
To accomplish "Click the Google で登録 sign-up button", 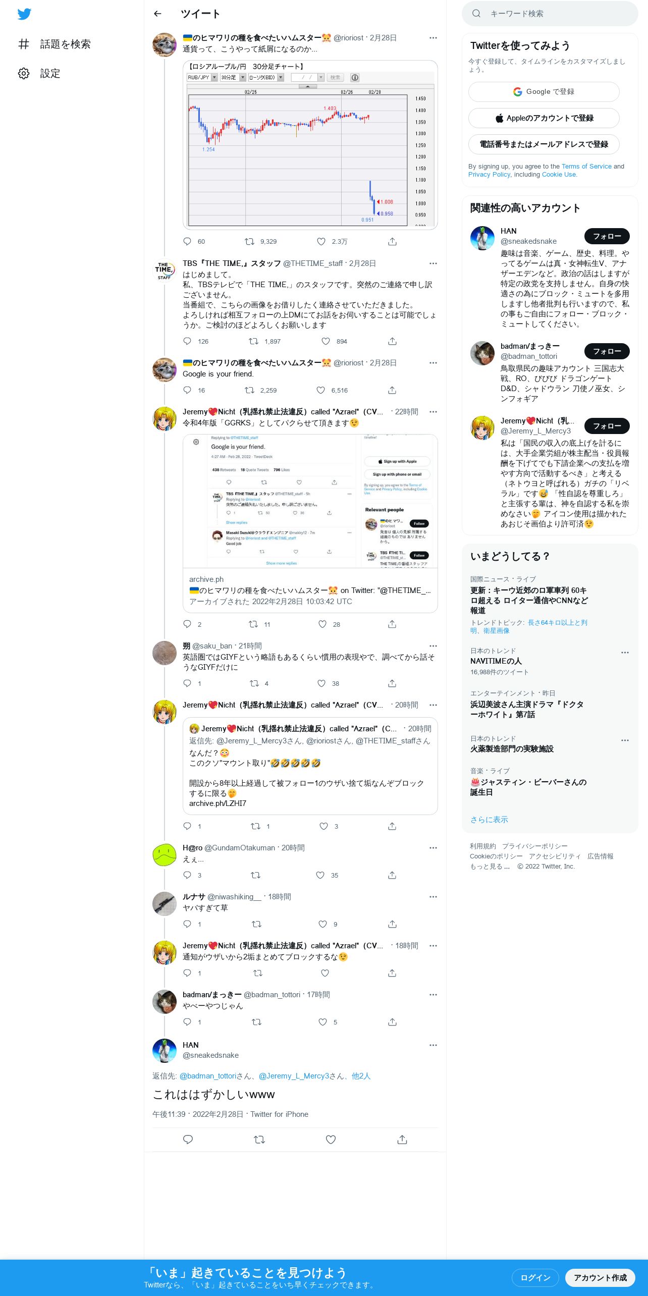I will coord(544,92).
